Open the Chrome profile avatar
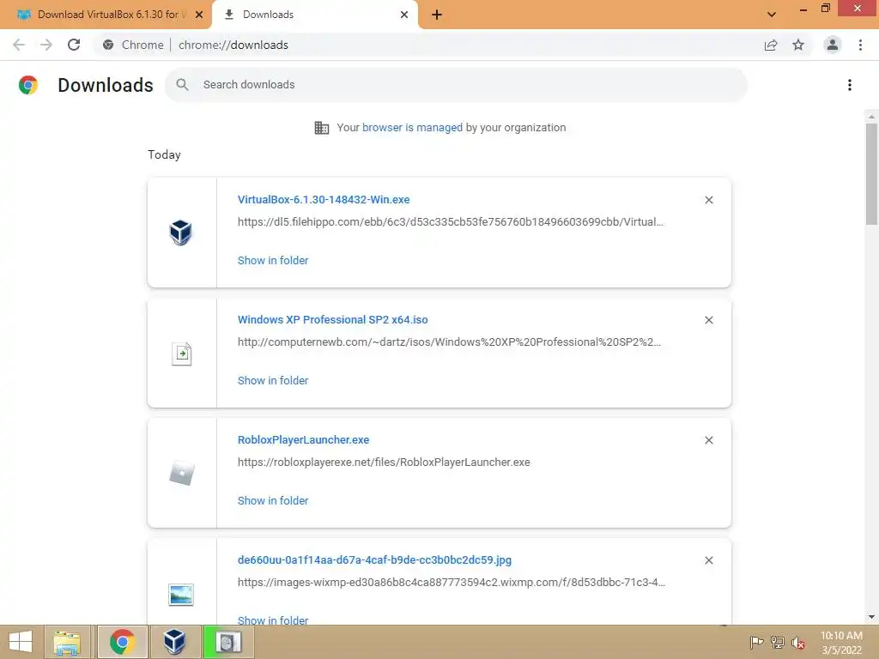The width and height of the screenshot is (879, 659). pos(833,45)
